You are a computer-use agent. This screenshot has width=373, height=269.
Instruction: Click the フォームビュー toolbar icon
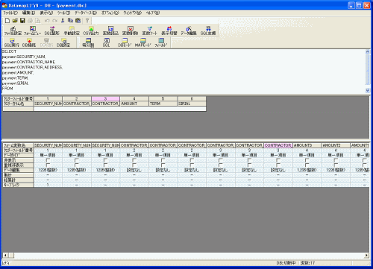33,31
